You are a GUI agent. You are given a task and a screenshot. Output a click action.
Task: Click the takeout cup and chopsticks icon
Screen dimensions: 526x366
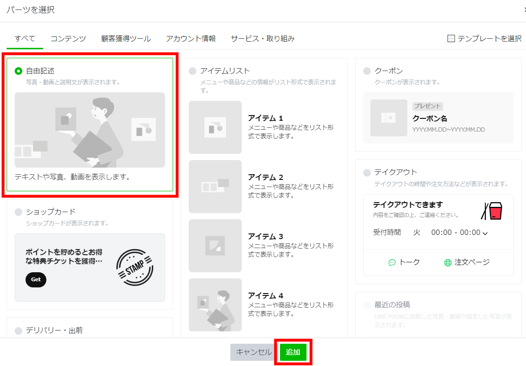click(491, 211)
